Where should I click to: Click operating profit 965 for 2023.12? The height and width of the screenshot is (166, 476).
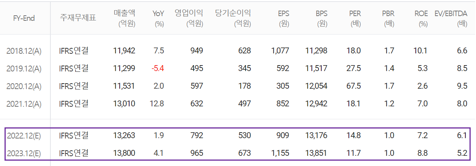pyautogui.click(x=196, y=153)
